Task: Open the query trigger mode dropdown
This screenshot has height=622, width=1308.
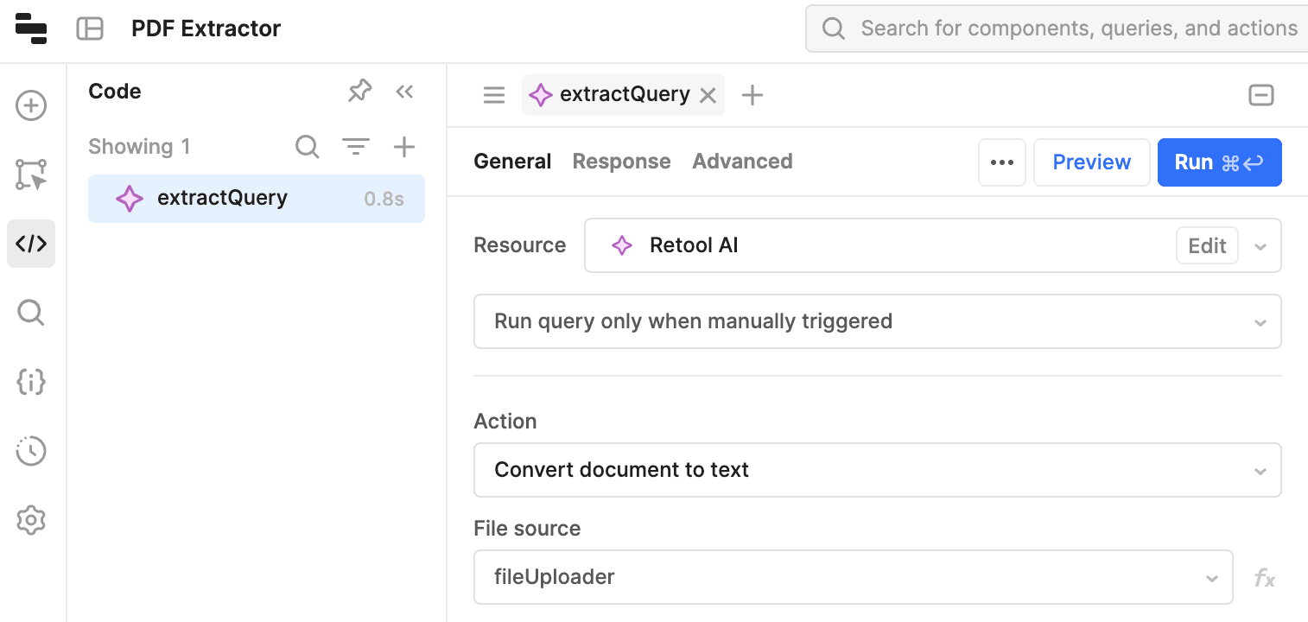Action: coord(877,321)
